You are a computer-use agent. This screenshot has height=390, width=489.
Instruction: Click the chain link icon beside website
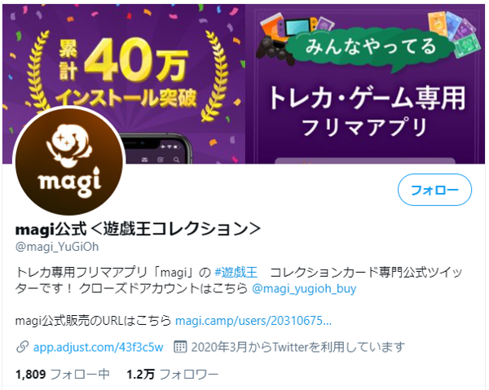(x=23, y=347)
